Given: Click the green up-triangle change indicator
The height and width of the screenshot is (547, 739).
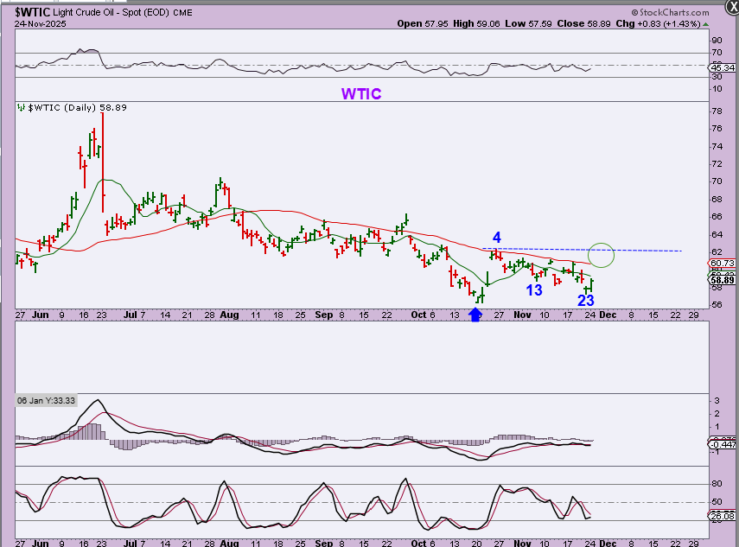Looking at the screenshot, I should [705, 24].
